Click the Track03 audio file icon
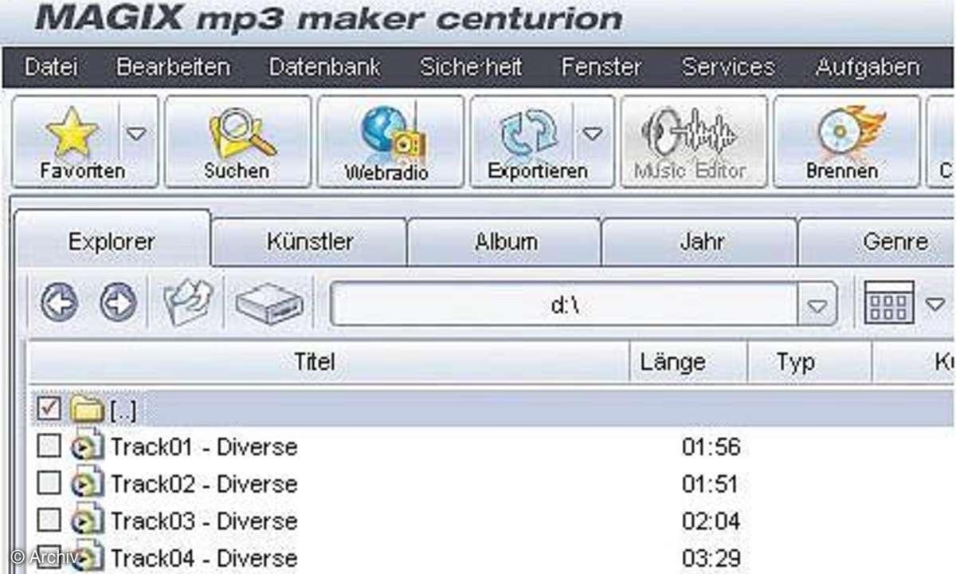This screenshot has width=956, height=574. point(87,521)
